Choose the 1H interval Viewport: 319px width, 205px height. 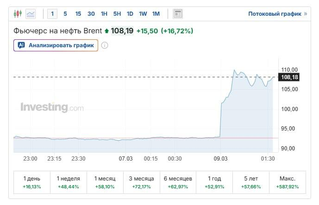pos(104,14)
